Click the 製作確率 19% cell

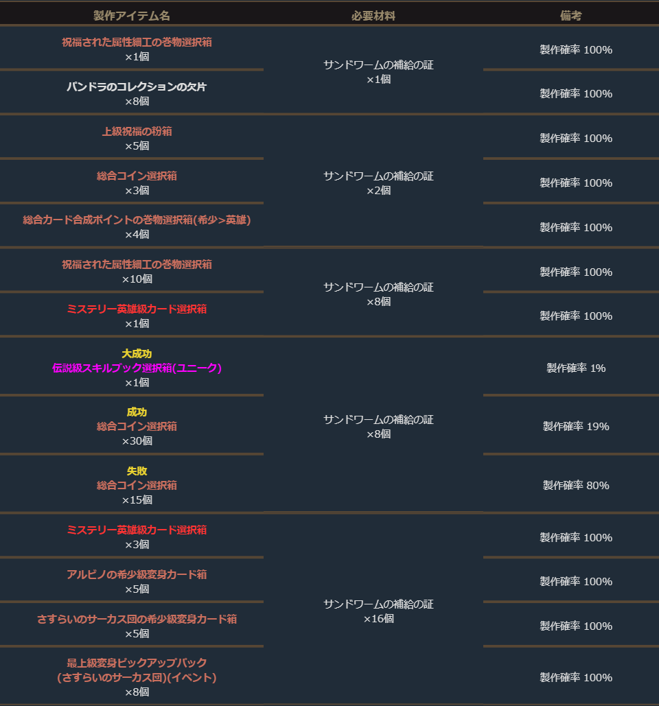tap(576, 426)
